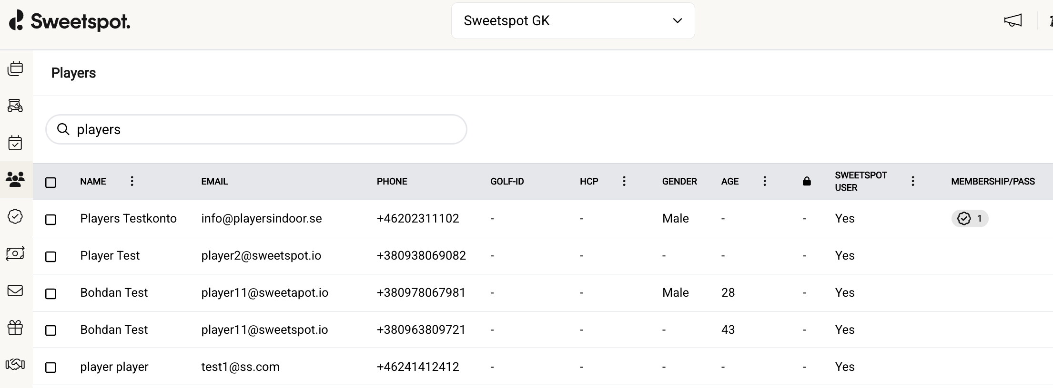Click the membership badge for Players Testkonto
The height and width of the screenshot is (388, 1053).
(x=970, y=219)
